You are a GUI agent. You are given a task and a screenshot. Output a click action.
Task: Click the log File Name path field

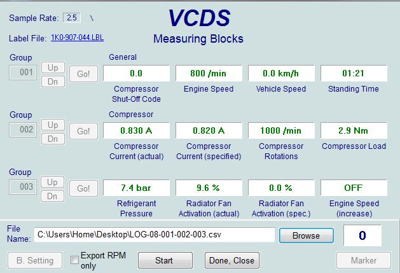click(155, 235)
